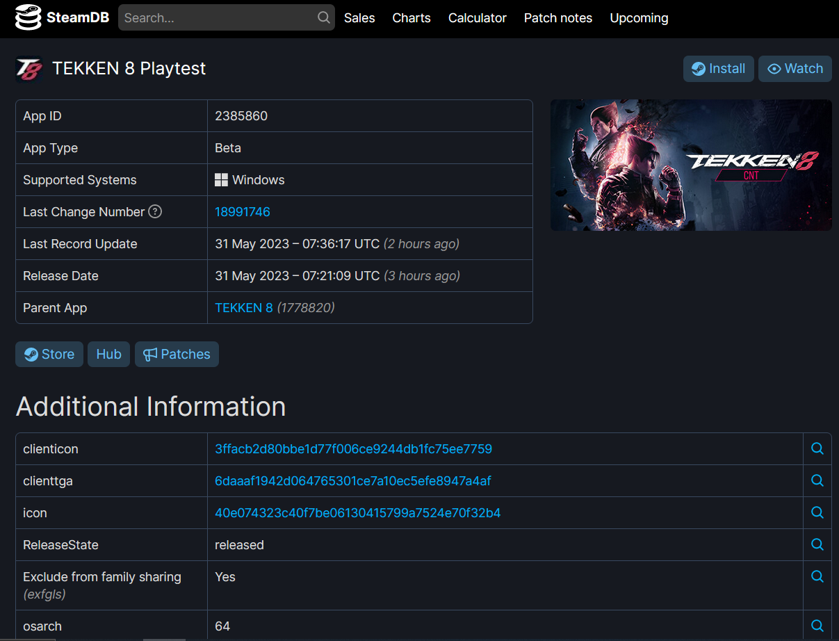Click the SteamDB wordmark text

[x=78, y=18]
